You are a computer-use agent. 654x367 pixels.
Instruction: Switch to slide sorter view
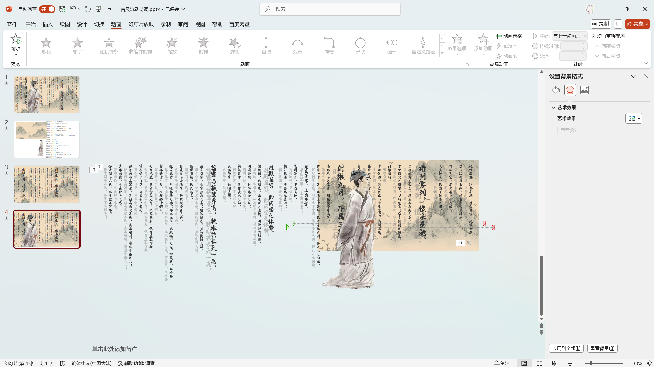pos(540,363)
